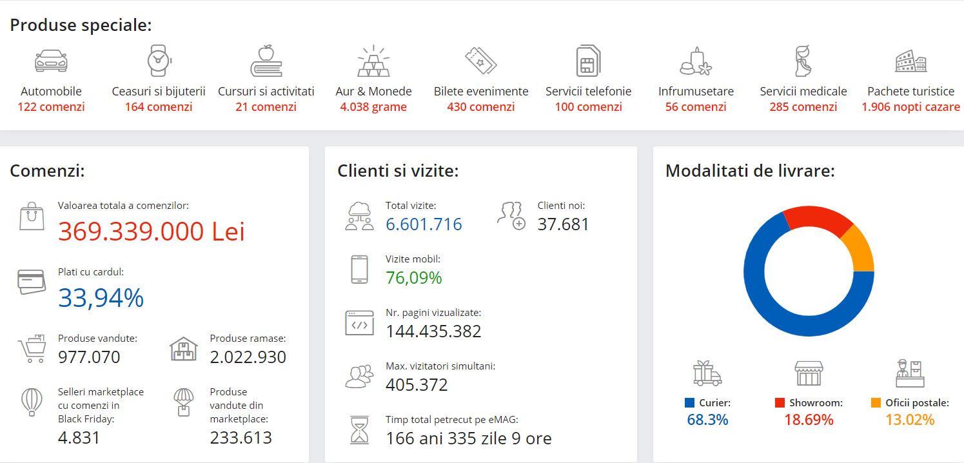This screenshot has height=463, width=964.
Task: Click the Curier delivery truck icon
Action: coord(707,373)
